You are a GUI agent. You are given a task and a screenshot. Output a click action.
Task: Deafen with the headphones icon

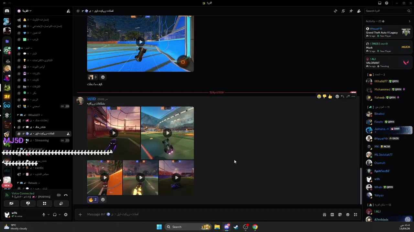55,215
